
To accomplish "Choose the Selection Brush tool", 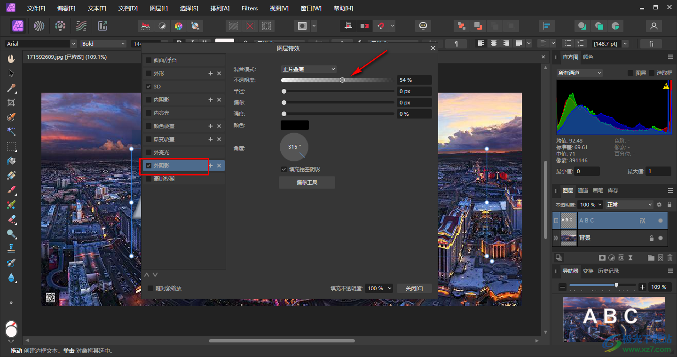I will click(11, 117).
